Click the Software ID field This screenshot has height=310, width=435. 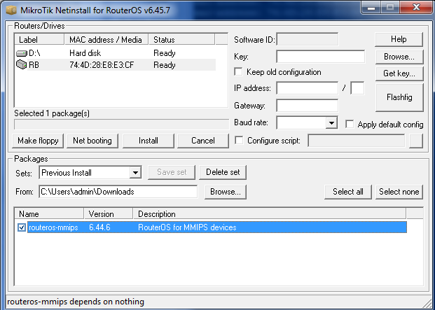coord(307,39)
